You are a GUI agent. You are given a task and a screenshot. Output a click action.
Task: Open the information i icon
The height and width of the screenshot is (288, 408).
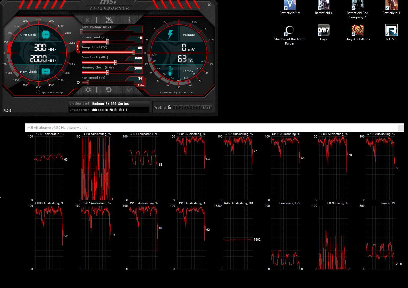[x=129, y=20]
